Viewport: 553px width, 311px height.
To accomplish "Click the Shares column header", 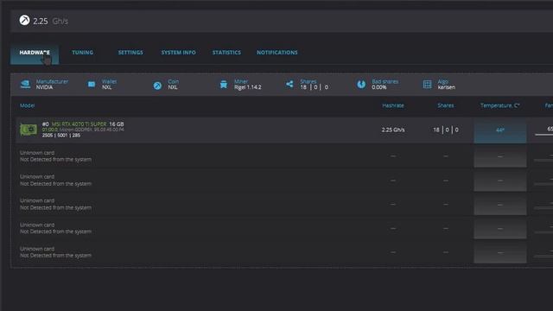I will [x=446, y=105].
